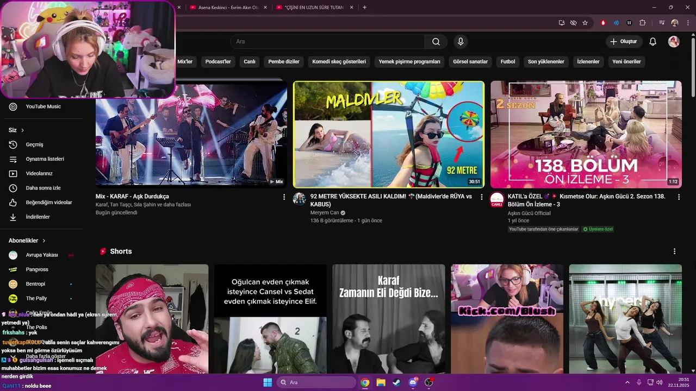Screen dimensions: 696x391
Task: Select the Pembe diziler chip
Action: (284, 62)
